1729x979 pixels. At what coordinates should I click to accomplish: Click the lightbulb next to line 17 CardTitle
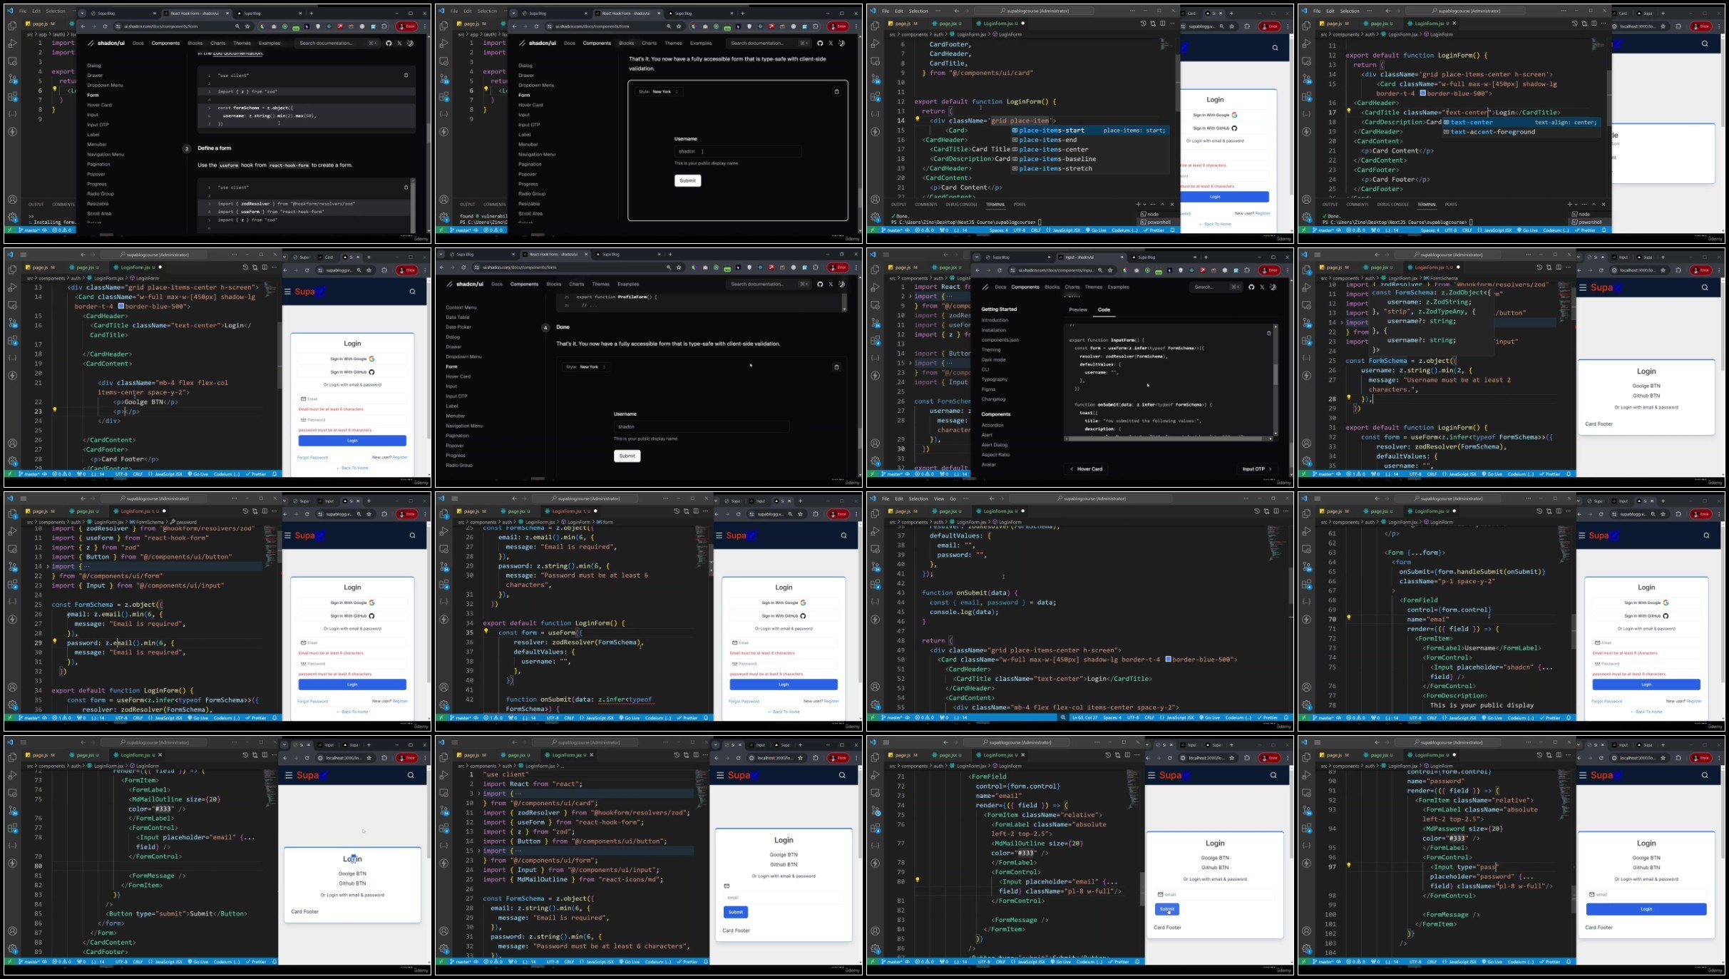point(1348,111)
